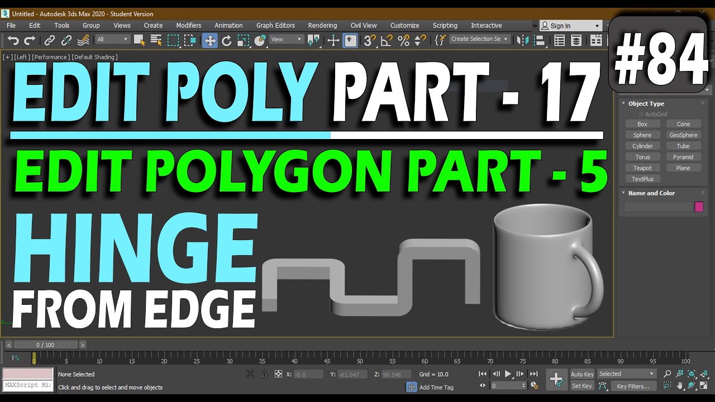
Task: Toggle the Spinner Snap icon
Action: pyautogui.click(x=420, y=40)
